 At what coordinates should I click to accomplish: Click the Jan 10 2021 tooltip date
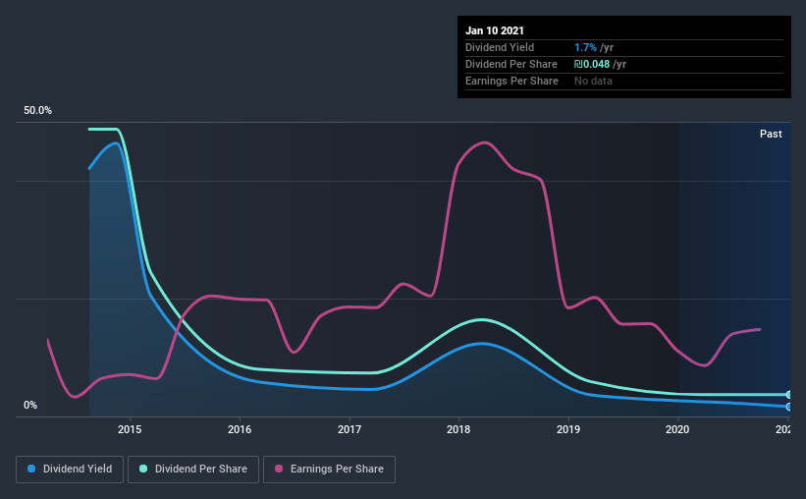[x=495, y=30]
